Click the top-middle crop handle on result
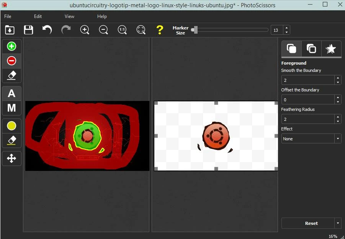This screenshot has width=345, height=239. [x=216, y=103]
